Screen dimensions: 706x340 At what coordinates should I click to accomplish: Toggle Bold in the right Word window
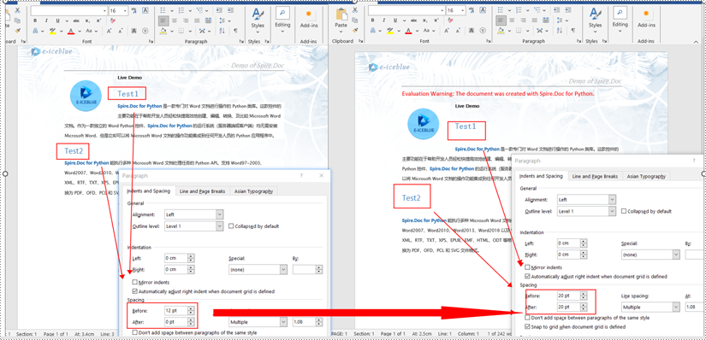tap(373, 21)
